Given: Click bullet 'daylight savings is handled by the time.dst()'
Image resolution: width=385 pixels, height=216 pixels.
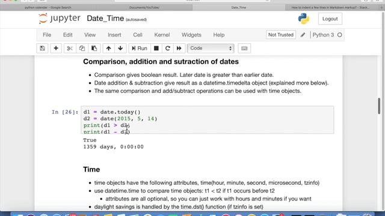Looking at the screenshot, I should (x=179, y=207).
